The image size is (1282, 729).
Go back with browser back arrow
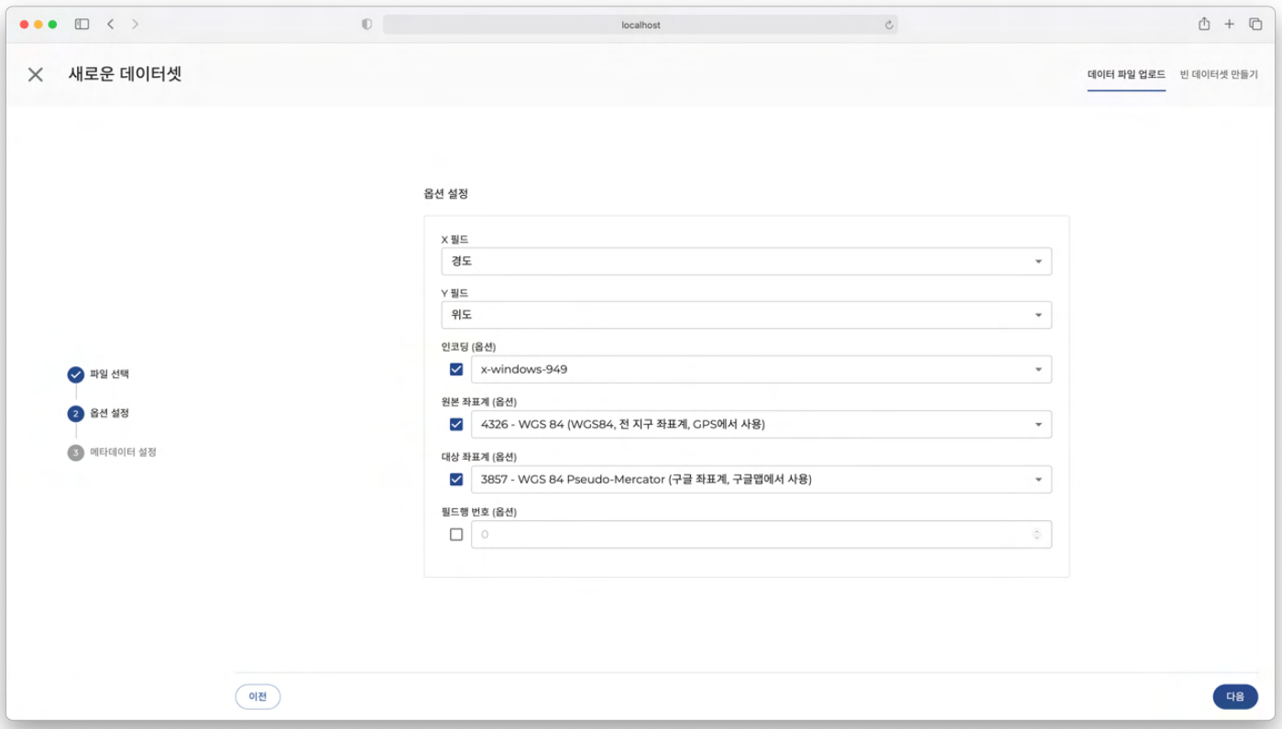110,25
